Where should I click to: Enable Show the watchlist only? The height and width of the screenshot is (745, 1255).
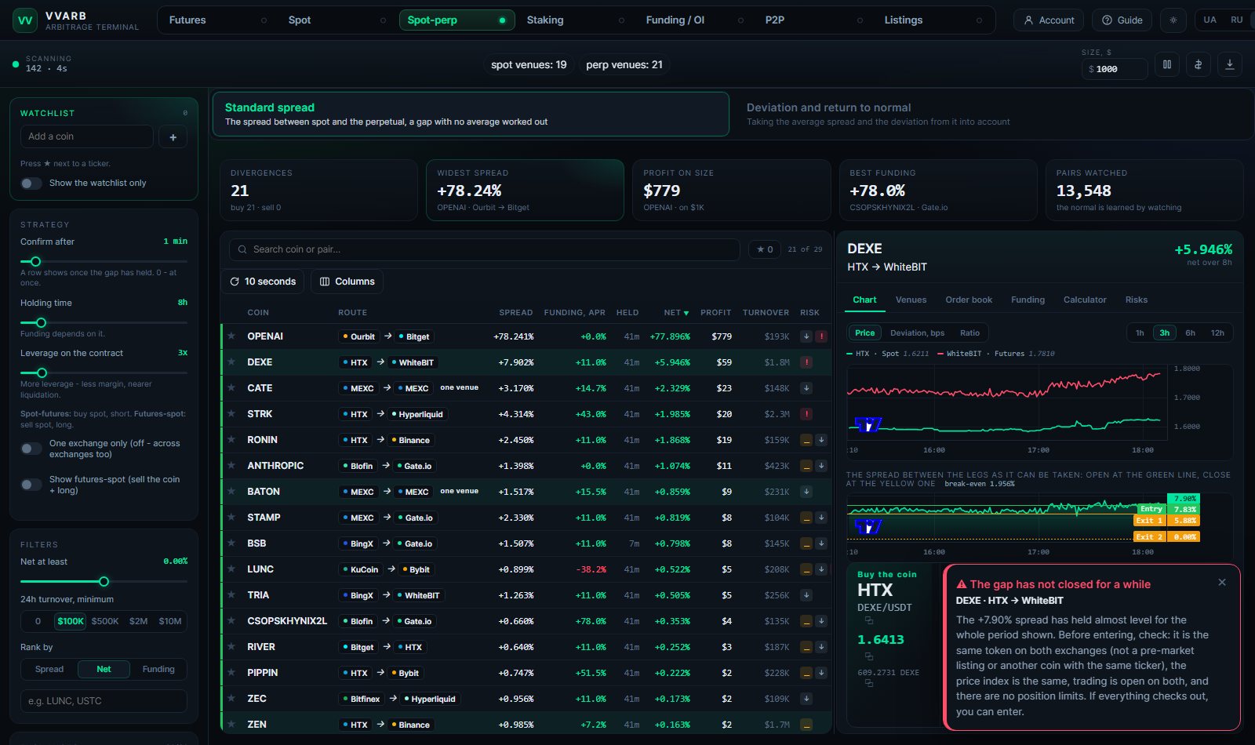[x=31, y=184]
